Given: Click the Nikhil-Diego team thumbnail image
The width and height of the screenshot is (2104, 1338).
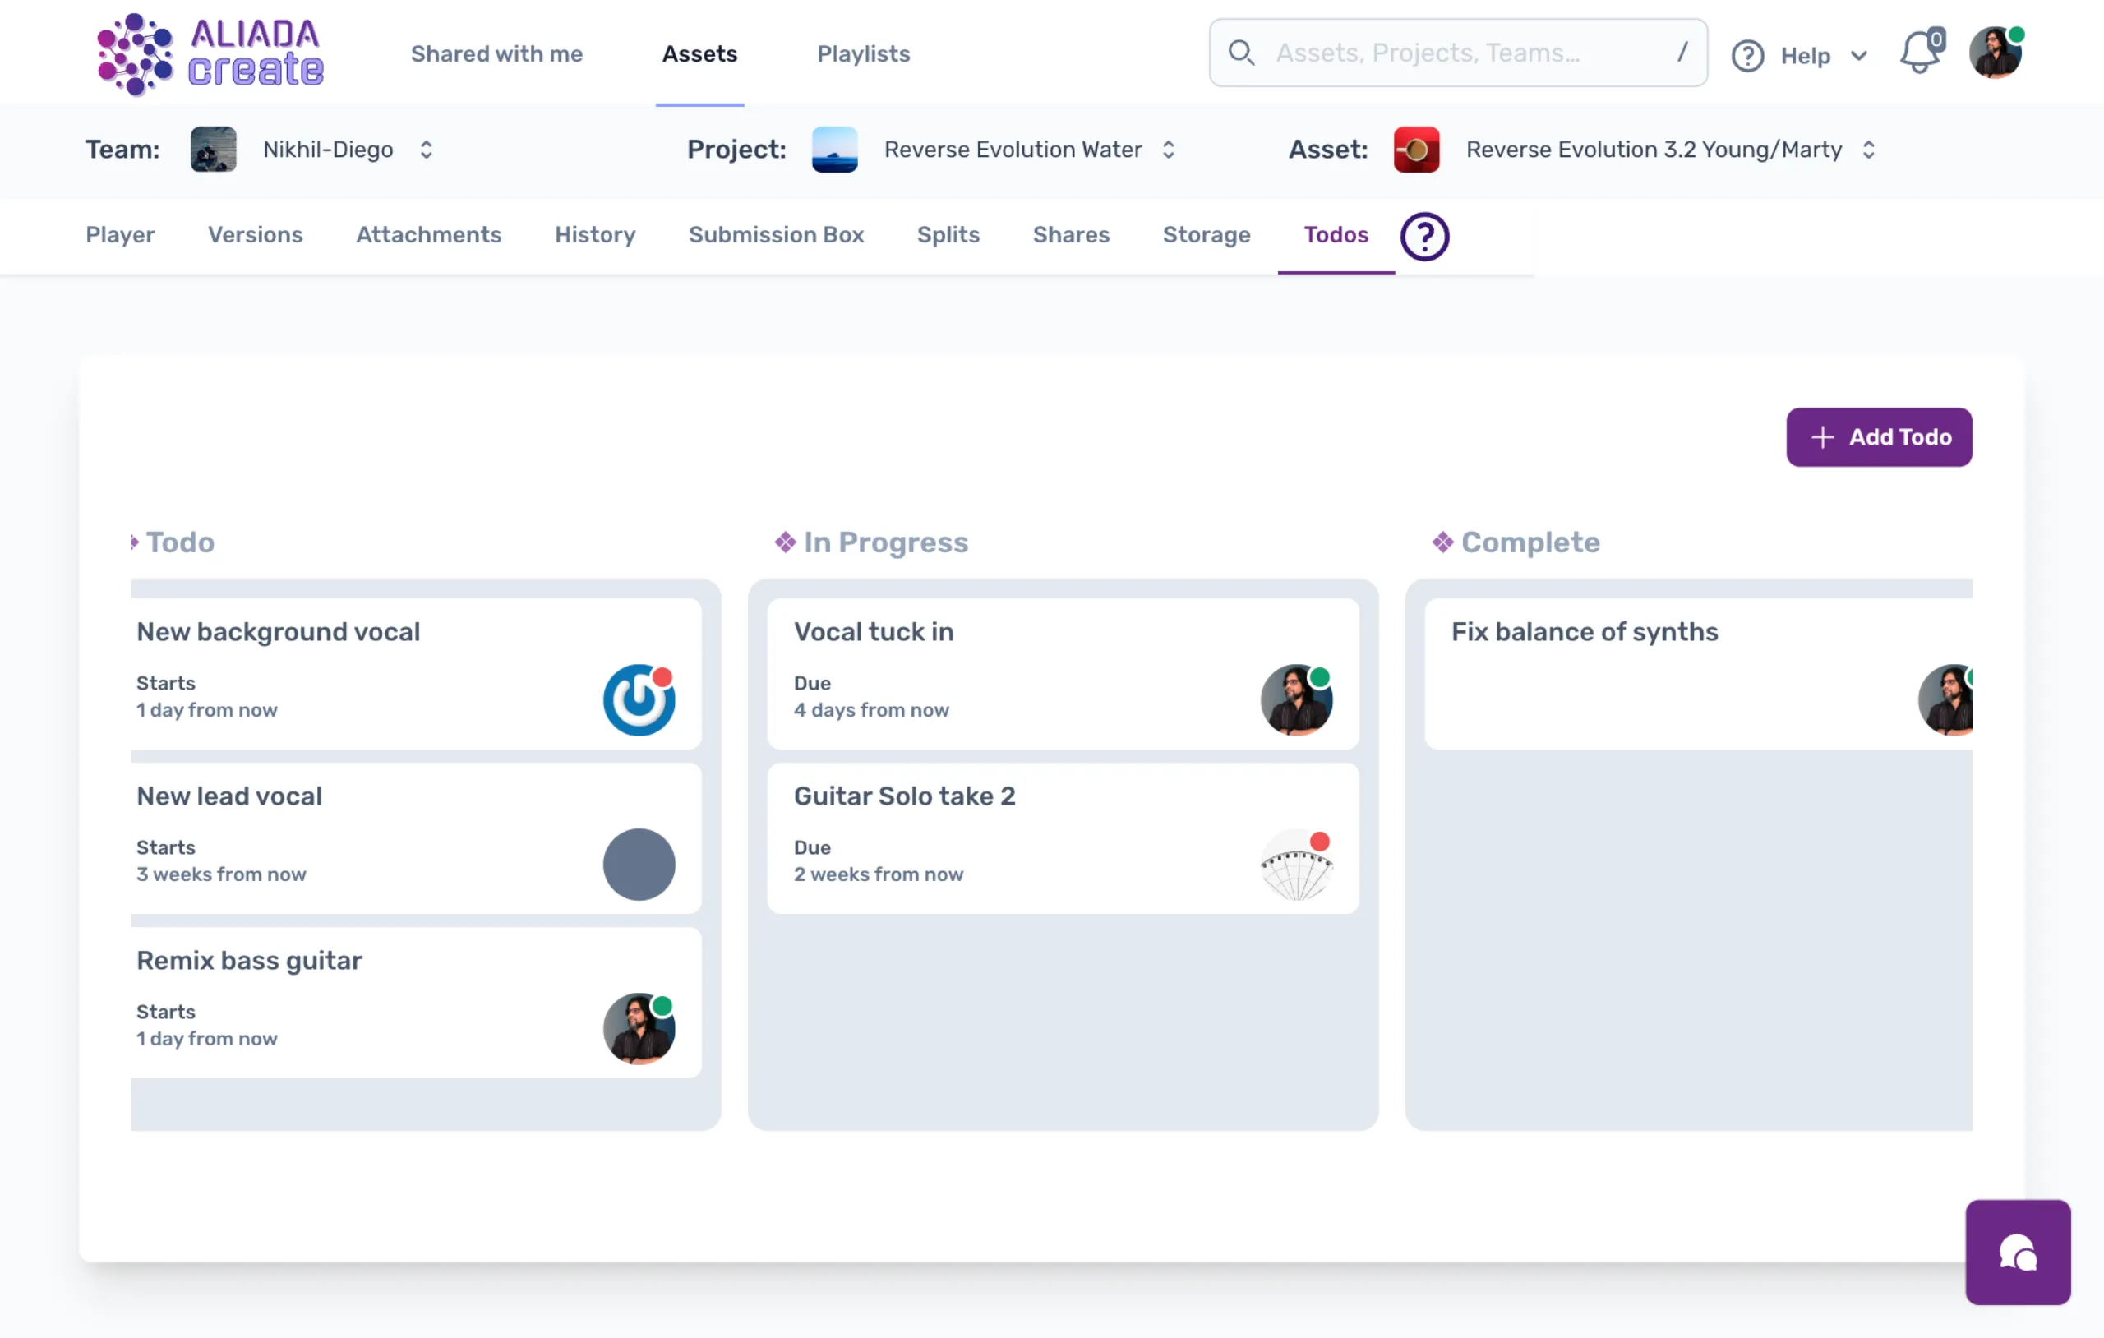Looking at the screenshot, I should tap(213, 150).
